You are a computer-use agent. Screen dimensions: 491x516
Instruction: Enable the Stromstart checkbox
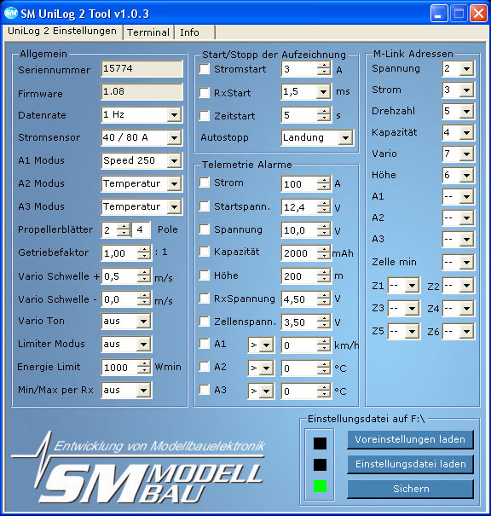click(x=205, y=69)
